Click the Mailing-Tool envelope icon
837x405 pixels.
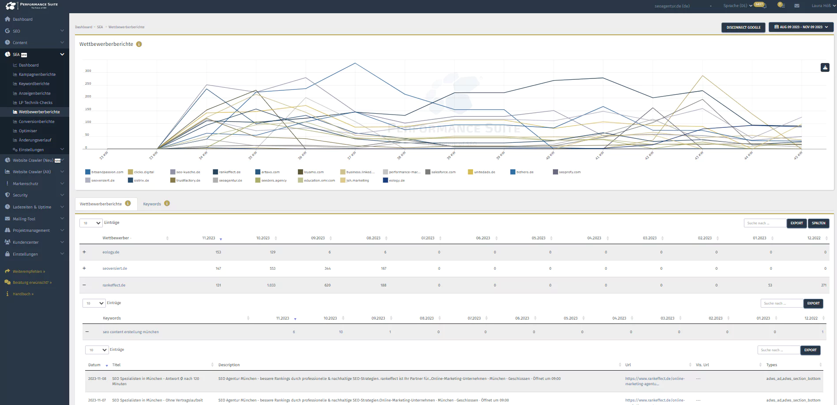pos(8,219)
